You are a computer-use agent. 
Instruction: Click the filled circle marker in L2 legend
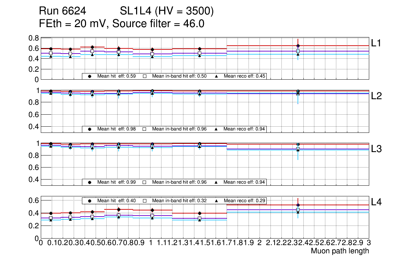89,129
